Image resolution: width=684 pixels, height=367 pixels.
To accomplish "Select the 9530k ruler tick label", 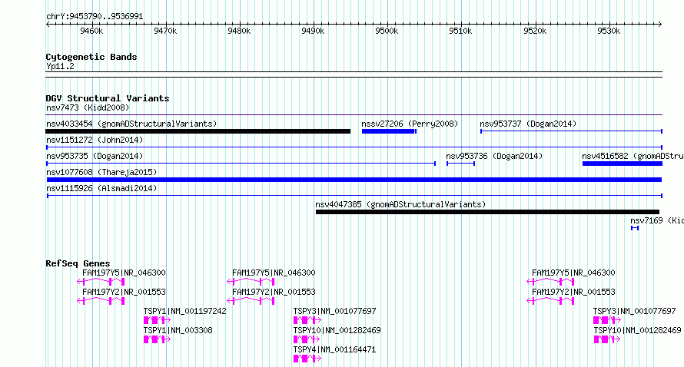I will tap(609, 31).
